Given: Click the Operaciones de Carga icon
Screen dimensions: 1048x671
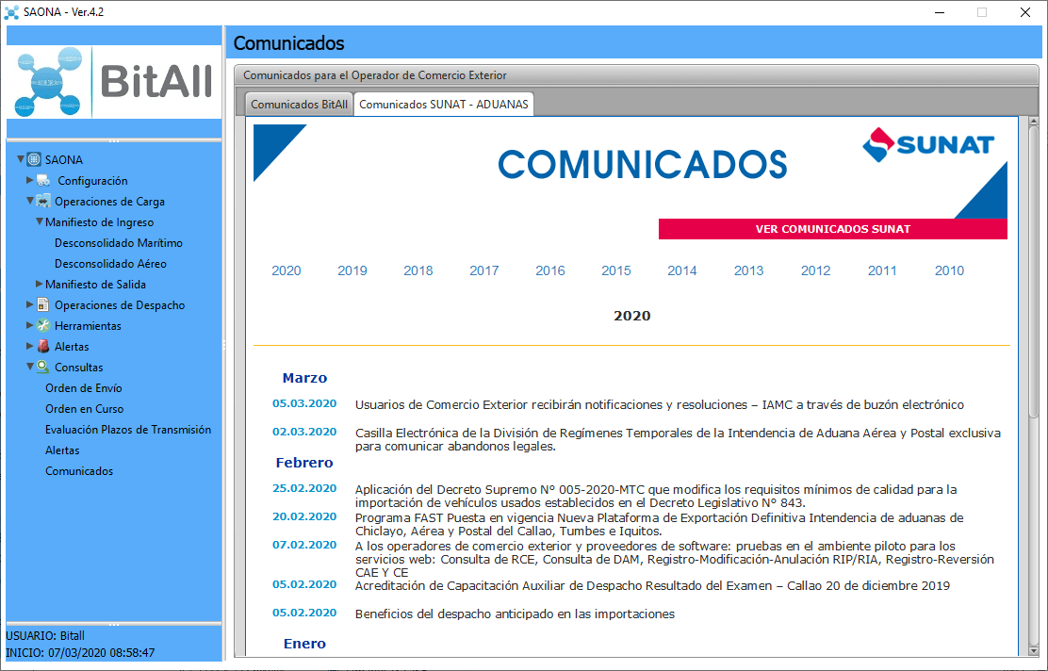Looking at the screenshot, I should click(x=43, y=202).
